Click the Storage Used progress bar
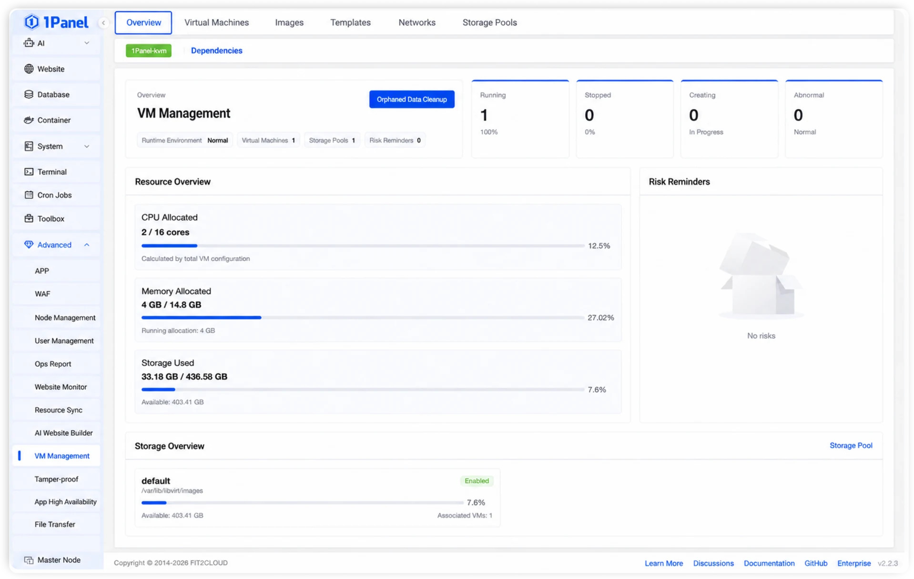The image size is (914, 579). (363, 389)
